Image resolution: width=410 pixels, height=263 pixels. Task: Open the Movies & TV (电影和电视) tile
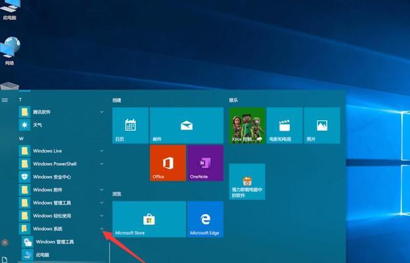click(285, 126)
